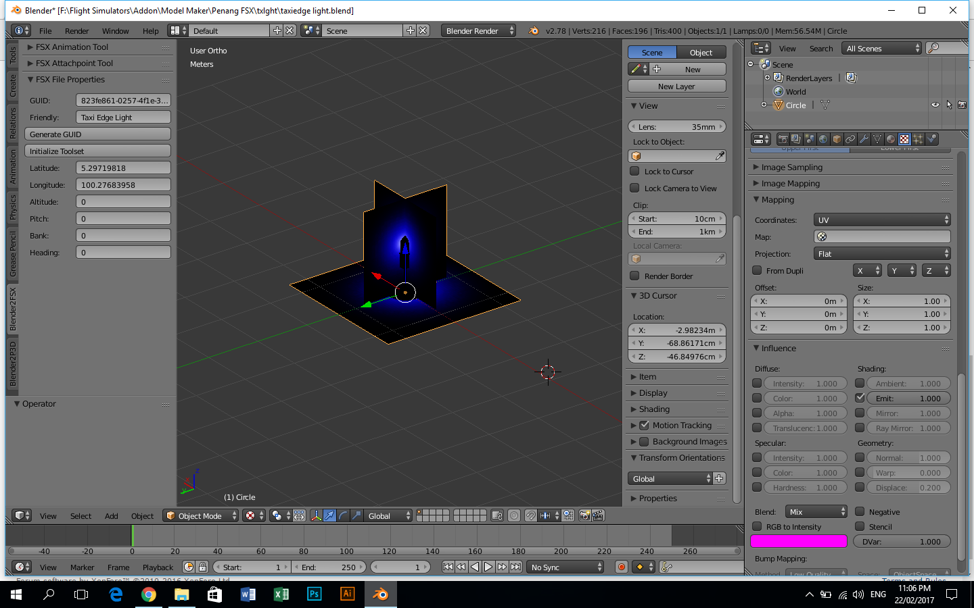This screenshot has height=608, width=974.
Task: Open the World properties globe tab
Action: pos(823,139)
